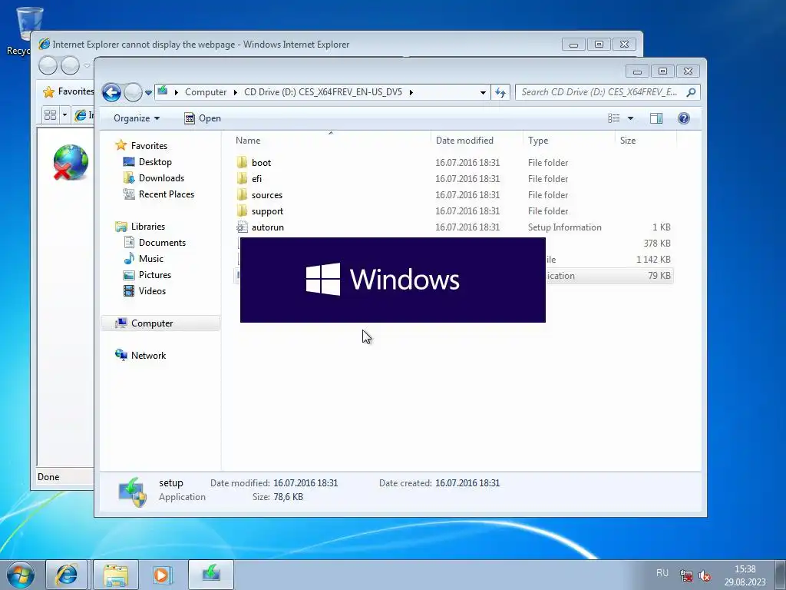This screenshot has height=590, width=786.
Task: Select the sources folder icon
Action: coord(242,194)
